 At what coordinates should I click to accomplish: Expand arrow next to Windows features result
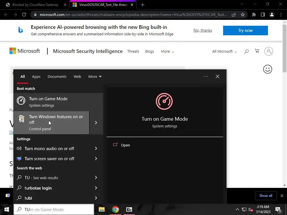(x=96, y=123)
